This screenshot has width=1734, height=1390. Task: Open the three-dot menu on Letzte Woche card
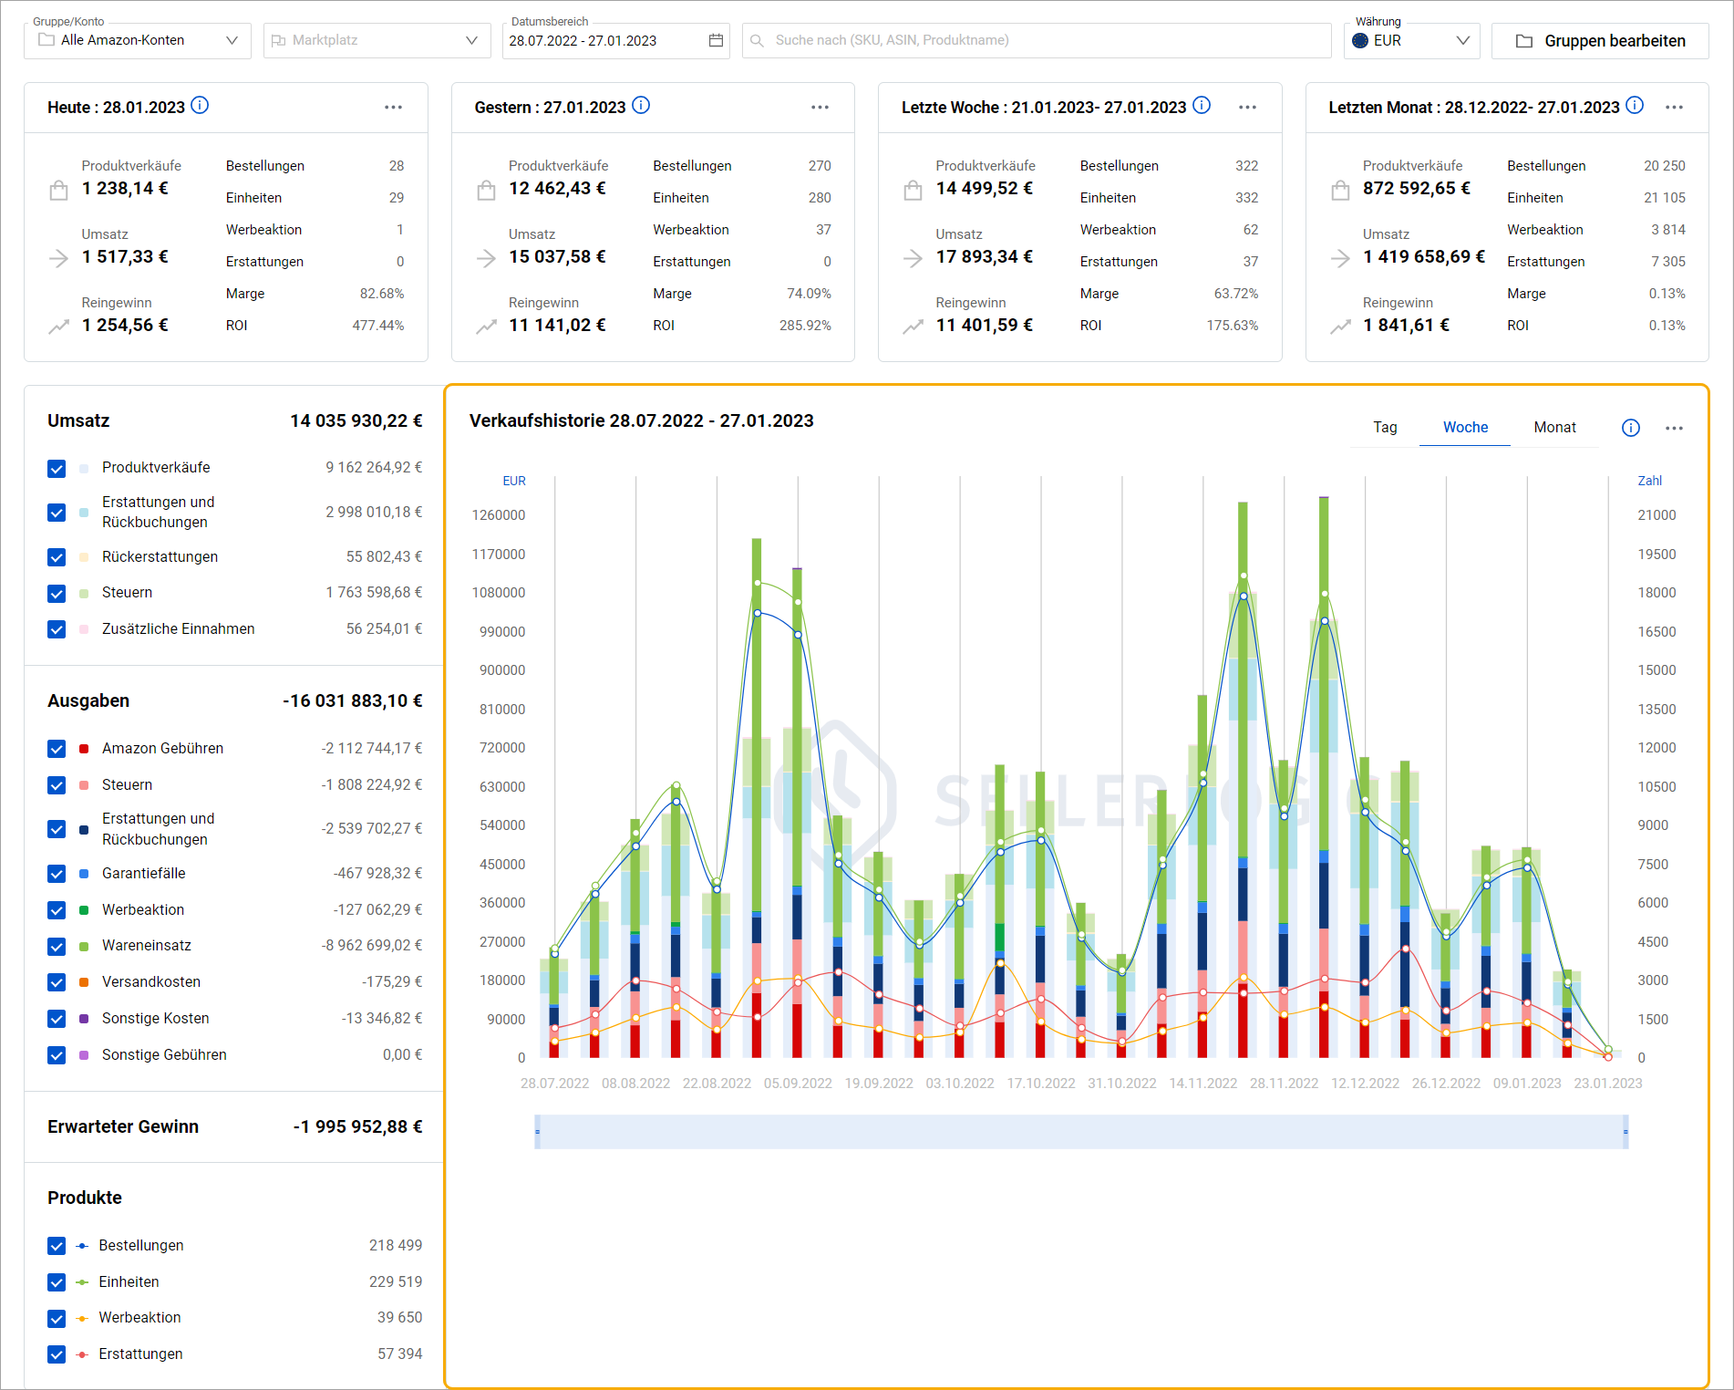1247,108
